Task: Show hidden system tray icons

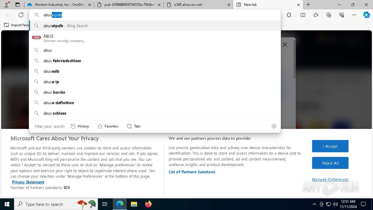Action: [314, 204]
